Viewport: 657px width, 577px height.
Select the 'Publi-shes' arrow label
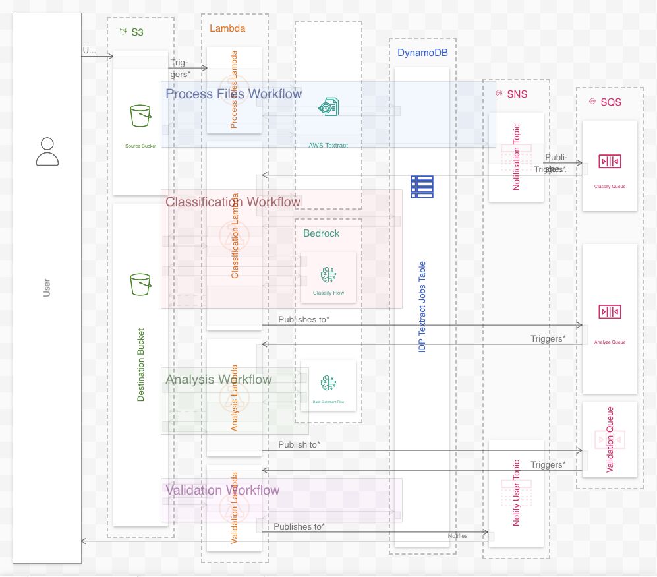click(x=556, y=163)
